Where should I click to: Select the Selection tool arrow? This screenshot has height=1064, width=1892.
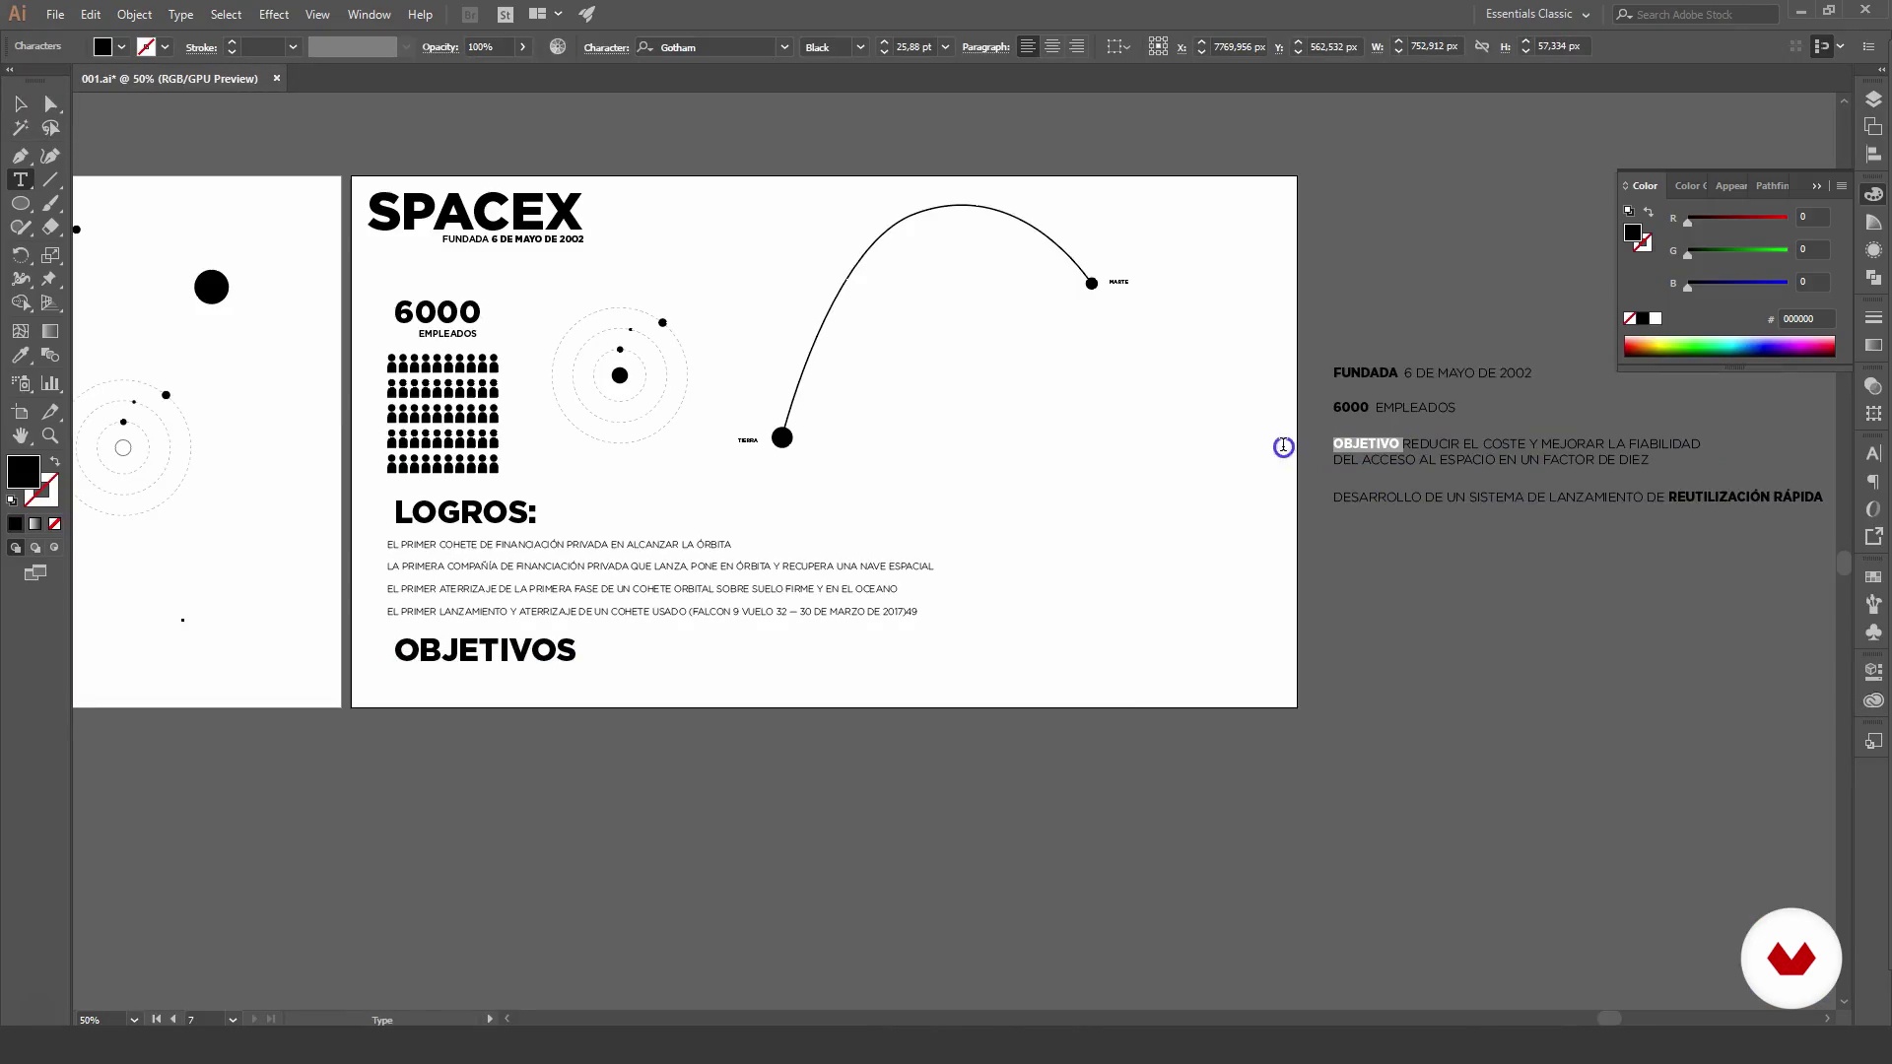click(20, 104)
